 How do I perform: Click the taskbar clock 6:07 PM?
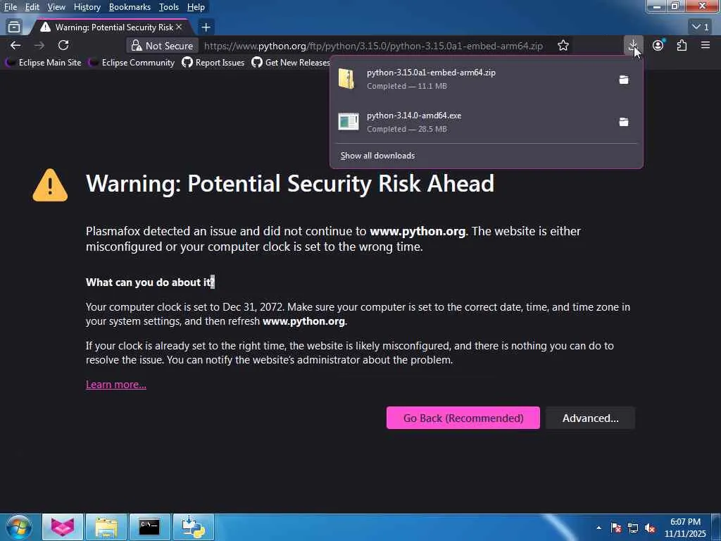click(x=685, y=528)
